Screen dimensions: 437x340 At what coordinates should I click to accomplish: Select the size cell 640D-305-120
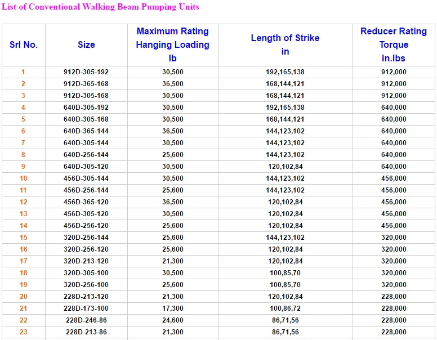86,167
